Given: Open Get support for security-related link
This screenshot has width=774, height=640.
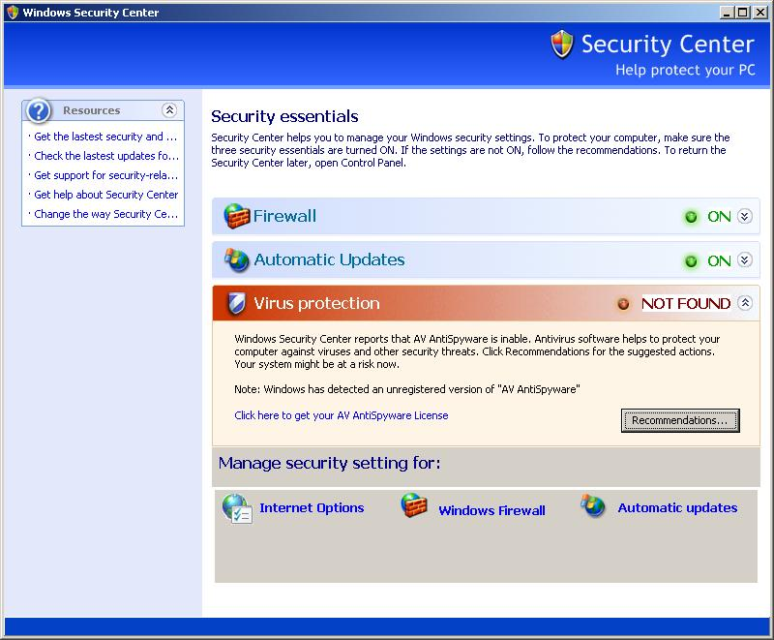Looking at the screenshot, I should (x=105, y=175).
